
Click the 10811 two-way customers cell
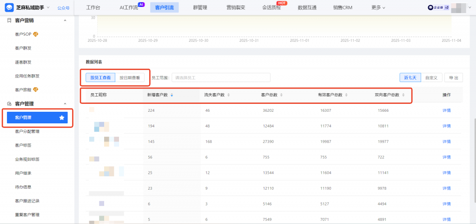(383, 126)
